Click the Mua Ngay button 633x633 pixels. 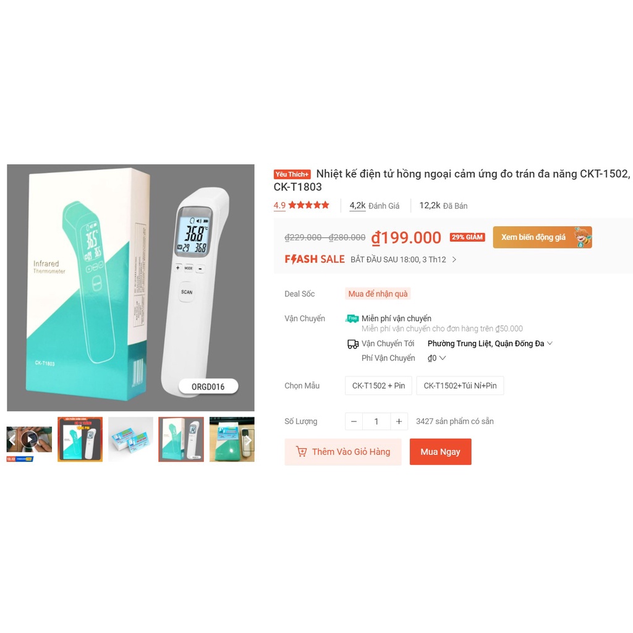(x=440, y=452)
